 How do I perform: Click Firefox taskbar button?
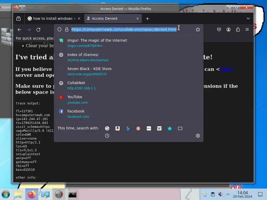tap(32, 194)
